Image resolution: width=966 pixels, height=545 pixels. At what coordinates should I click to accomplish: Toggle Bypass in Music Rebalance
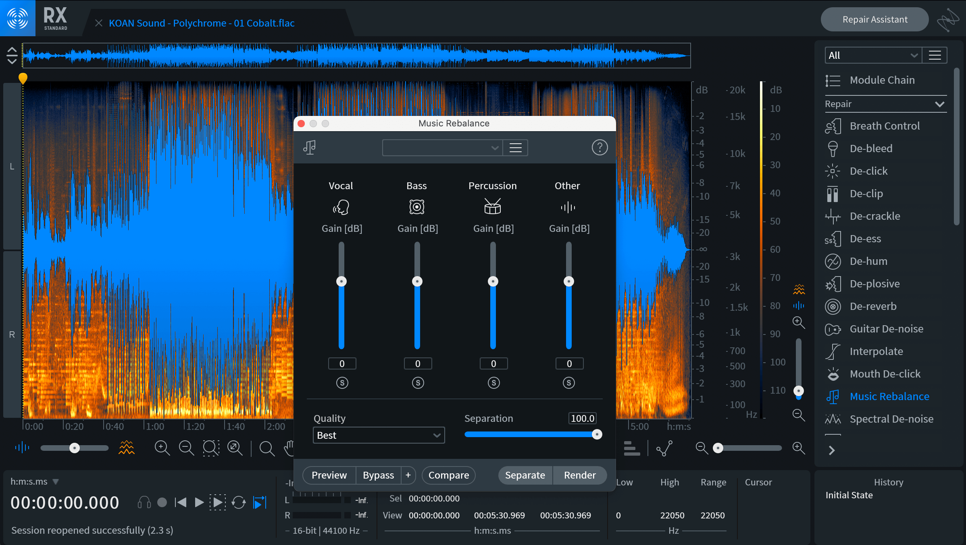coord(378,475)
